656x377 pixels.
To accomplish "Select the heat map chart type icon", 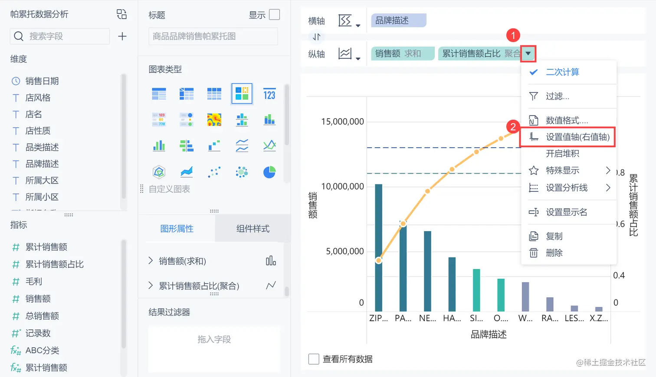I will [214, 120].
